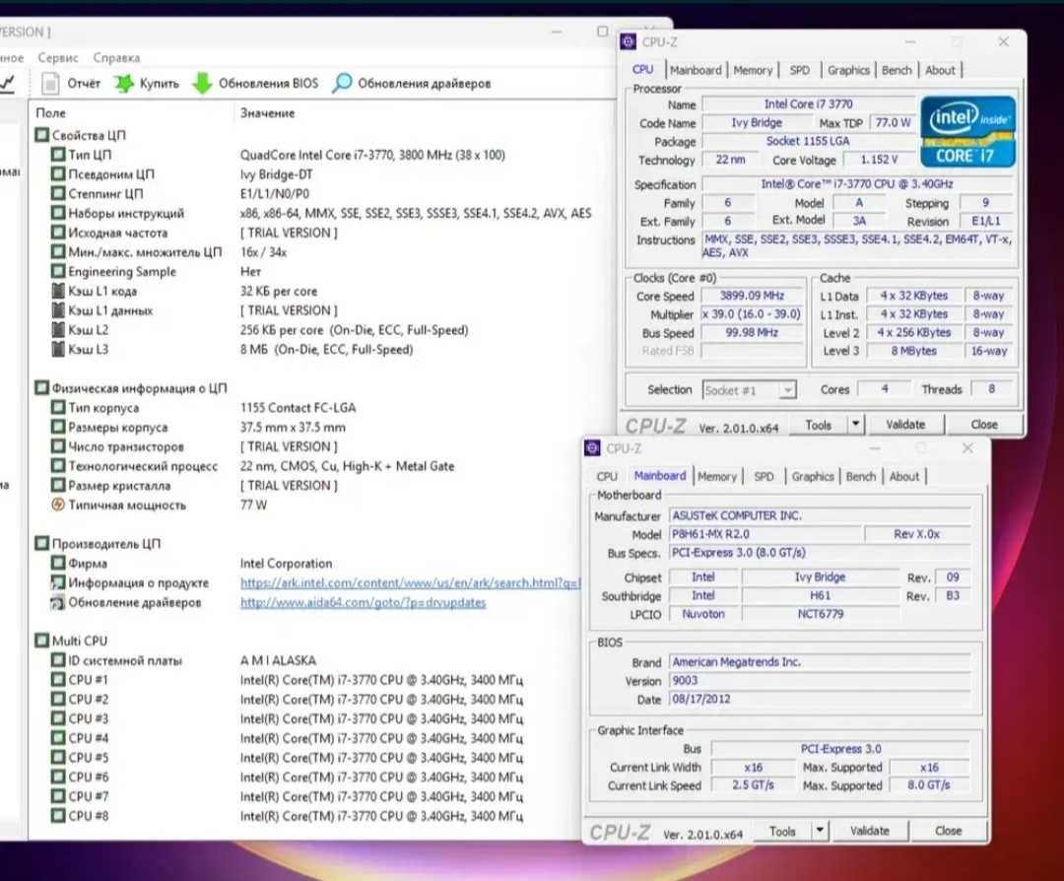
Task: Click the 3899.09 MHz Core Speed value
Action: point(752,296)
